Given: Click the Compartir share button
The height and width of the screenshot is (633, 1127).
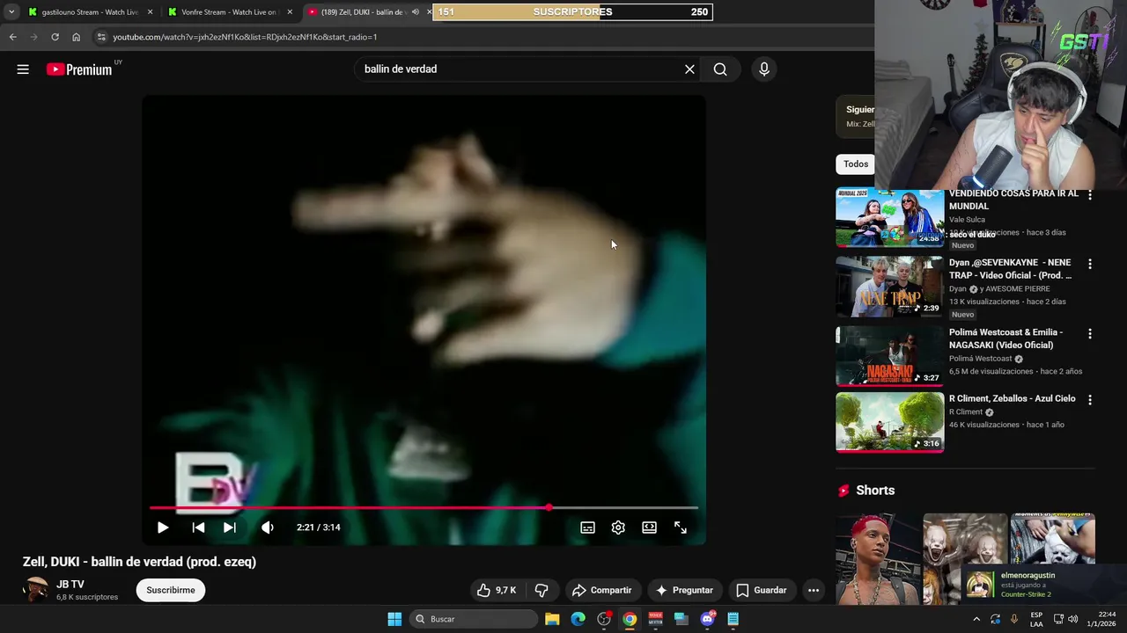Looking at the screenshot, I should (602, 590).
